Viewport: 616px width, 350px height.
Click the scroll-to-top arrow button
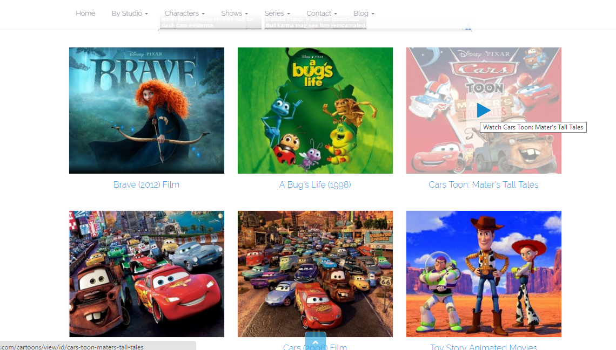[316, 341]
